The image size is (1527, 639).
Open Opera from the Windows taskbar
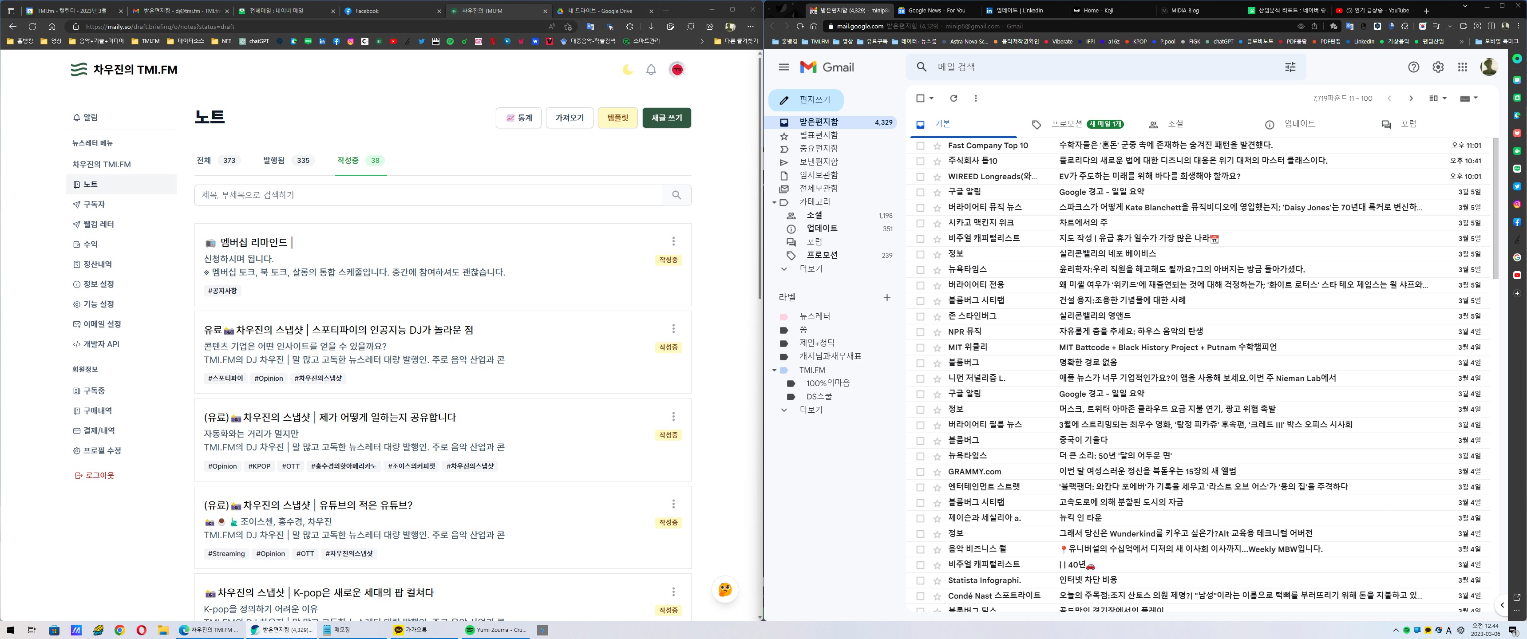(141, 630)
